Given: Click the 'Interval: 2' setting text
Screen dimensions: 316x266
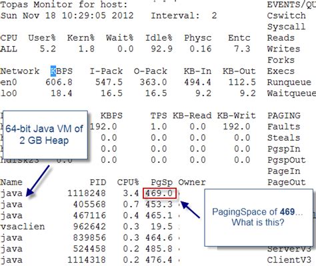Looking at the screenshot, I should click(184, 15).
